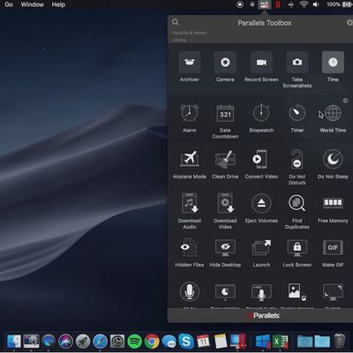Open the Timer tool
The width and height of the screenshot is (353, 353).
point(297,113)
